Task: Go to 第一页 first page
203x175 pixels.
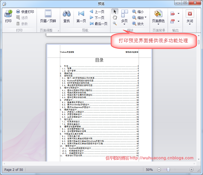Action: click(81, 16)
